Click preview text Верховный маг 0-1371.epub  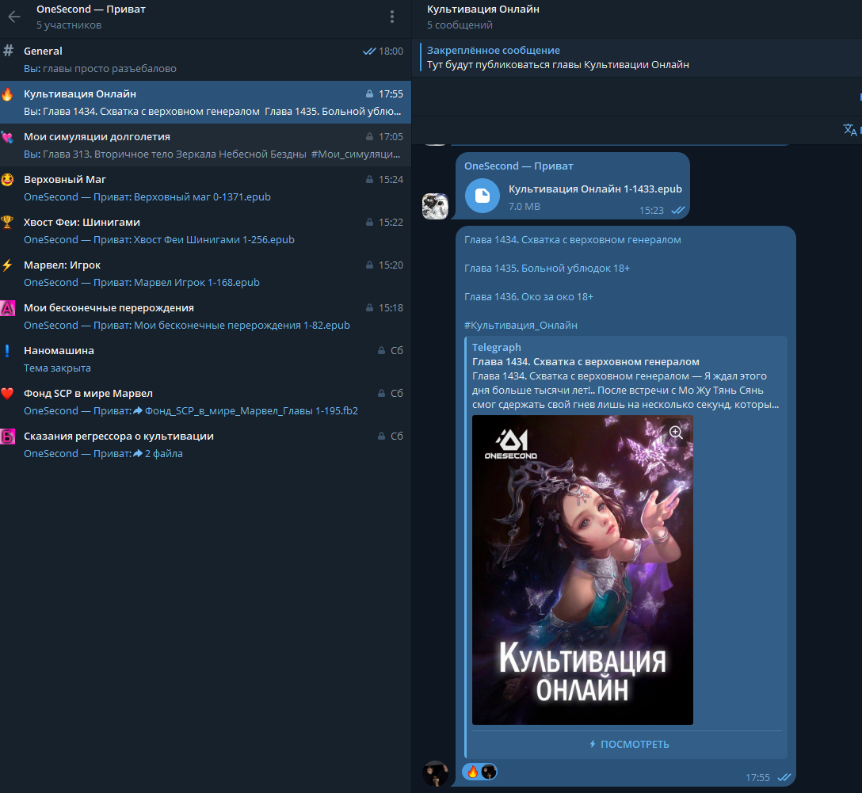tap(202, 196)
